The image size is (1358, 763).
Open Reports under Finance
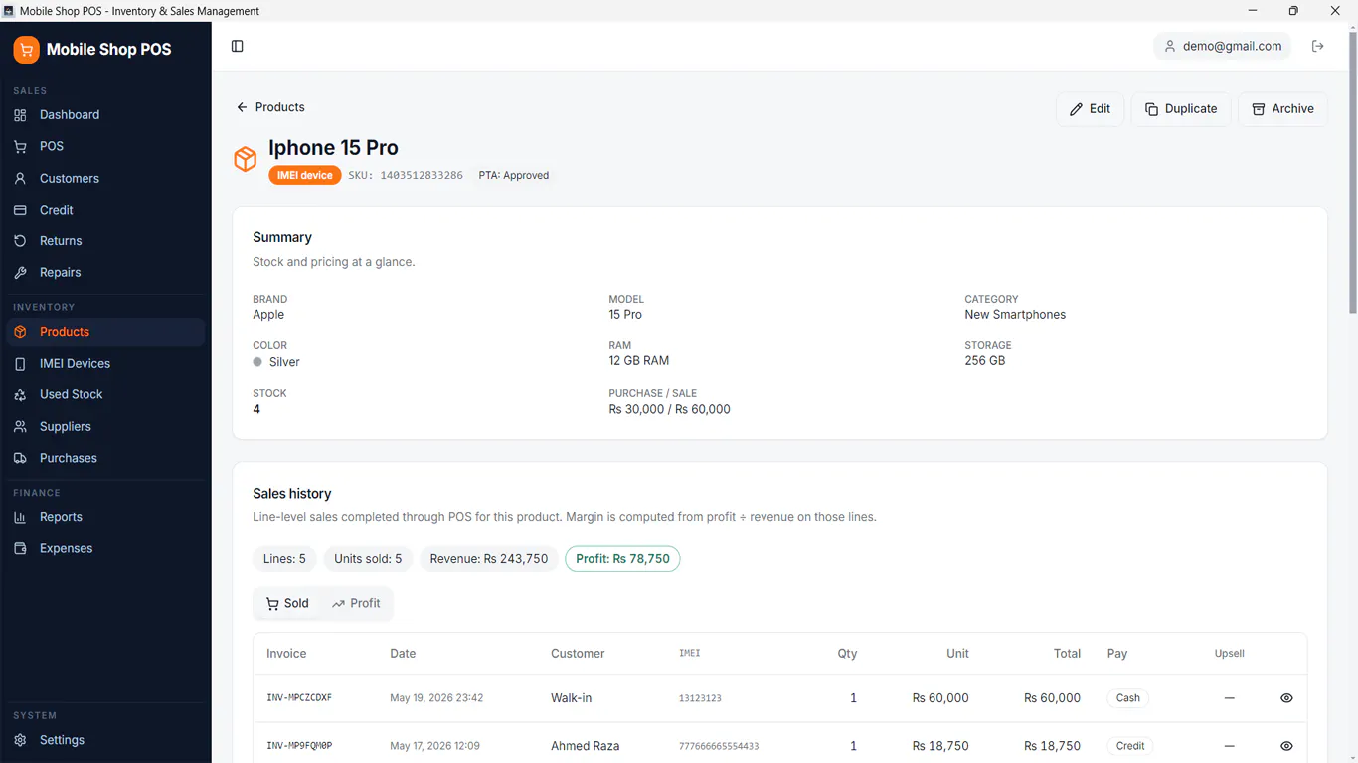coord(105,517)
